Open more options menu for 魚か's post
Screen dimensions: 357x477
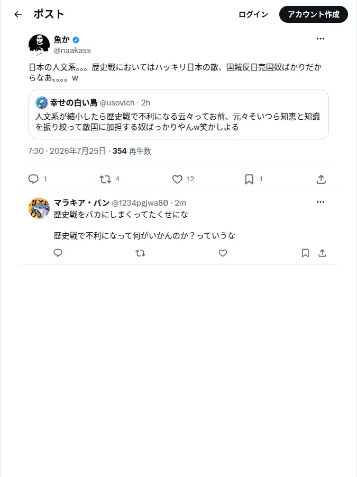pyautogui.click(x=321, y=39)
